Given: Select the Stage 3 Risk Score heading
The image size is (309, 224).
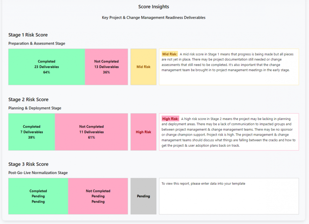Looking at the screenshot, I should click(x=28, y=165).
